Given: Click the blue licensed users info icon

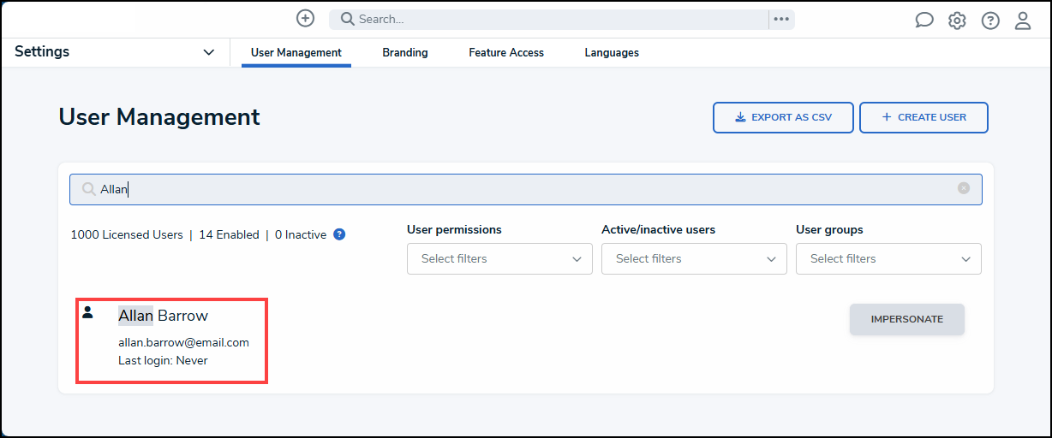Looking at the screenshot, I should click(339, 234).
